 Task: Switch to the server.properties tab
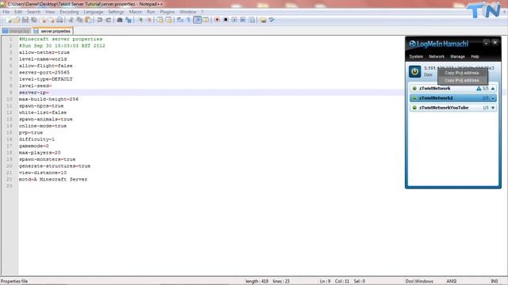[x=53, y=32]
